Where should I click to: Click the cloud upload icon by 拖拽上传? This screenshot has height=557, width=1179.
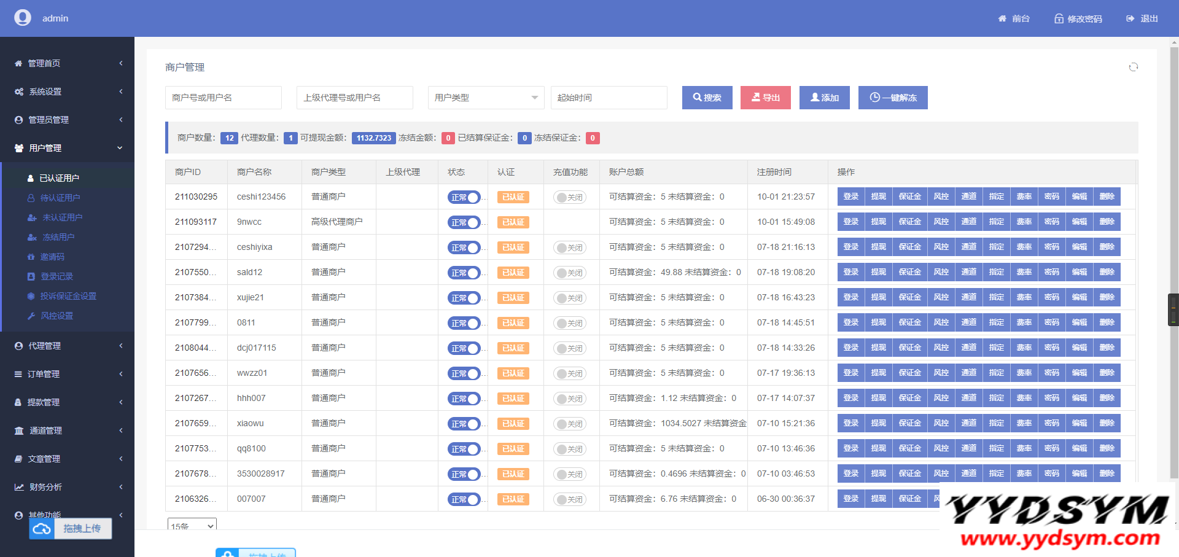coord(42,529)
